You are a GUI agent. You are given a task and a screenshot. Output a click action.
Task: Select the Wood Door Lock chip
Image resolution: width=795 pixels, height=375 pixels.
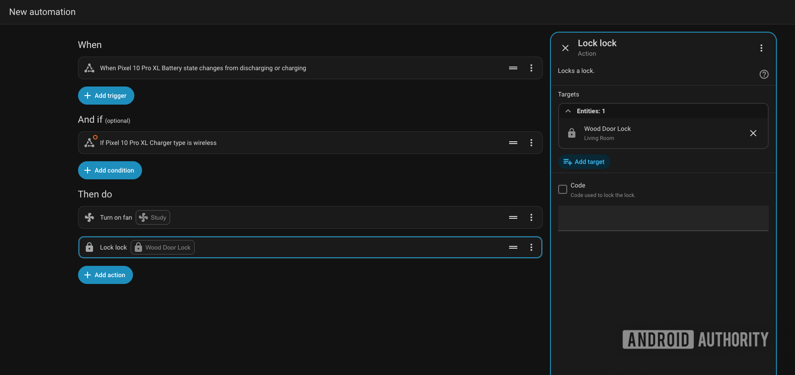(x=162, y=247)
